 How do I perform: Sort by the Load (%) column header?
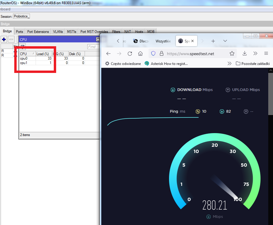44,54
